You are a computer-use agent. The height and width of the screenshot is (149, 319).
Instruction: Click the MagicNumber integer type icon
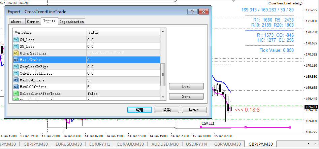pyautogui.click(x=16, y=60)
